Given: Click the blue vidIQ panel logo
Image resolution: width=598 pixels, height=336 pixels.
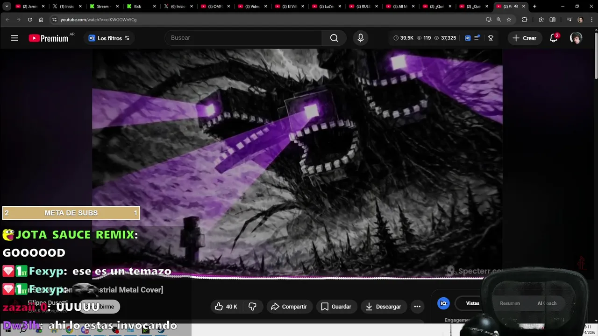Looking at the screenshot, I should coord(443,303).
